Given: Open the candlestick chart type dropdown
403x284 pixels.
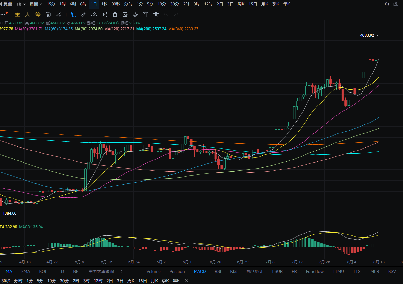Looking at the screenshot, I should click(21, 4).
